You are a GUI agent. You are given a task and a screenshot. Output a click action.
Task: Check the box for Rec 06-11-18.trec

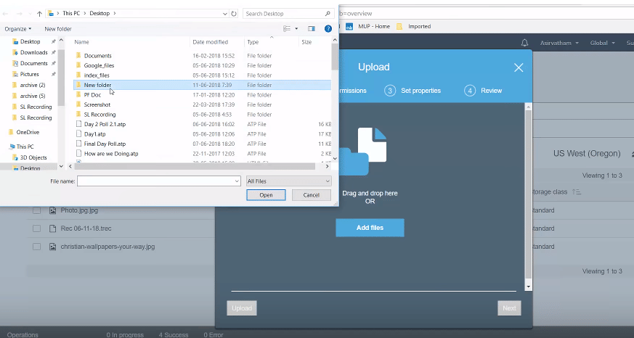[x=36, y=228]
